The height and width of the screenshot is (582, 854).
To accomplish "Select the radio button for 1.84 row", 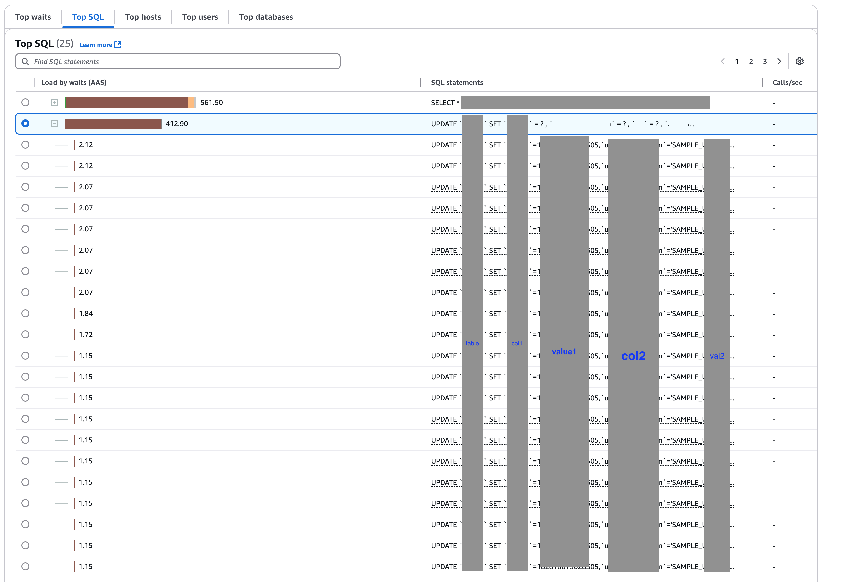I will tap(25, 313).
